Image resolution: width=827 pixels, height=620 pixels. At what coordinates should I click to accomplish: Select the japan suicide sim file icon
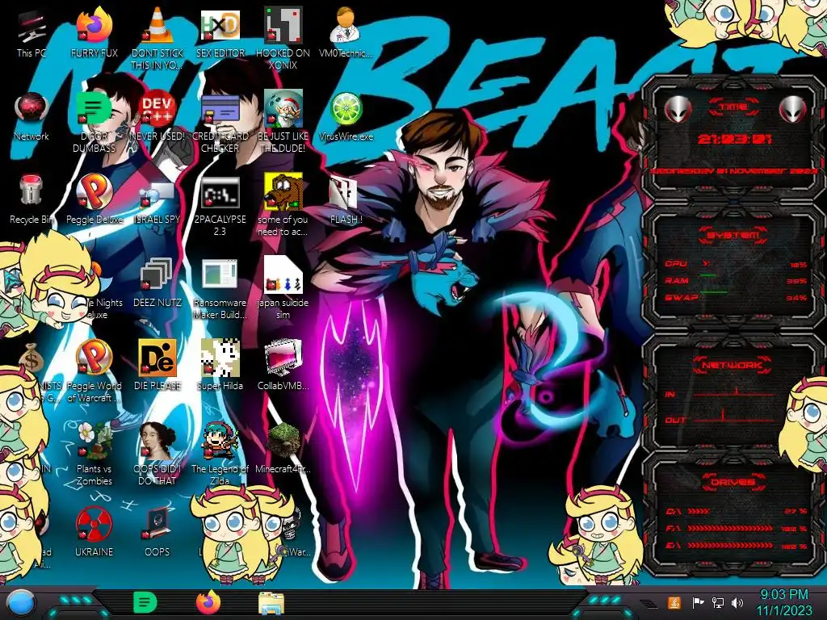coord(283,289)
